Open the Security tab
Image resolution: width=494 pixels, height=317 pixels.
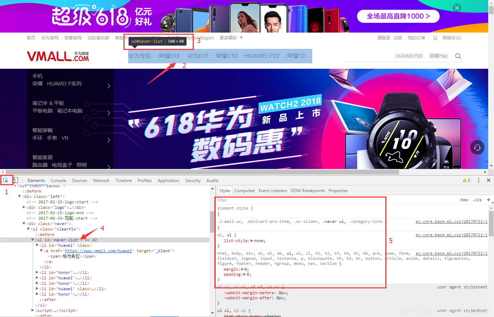[x=193, y=181]
